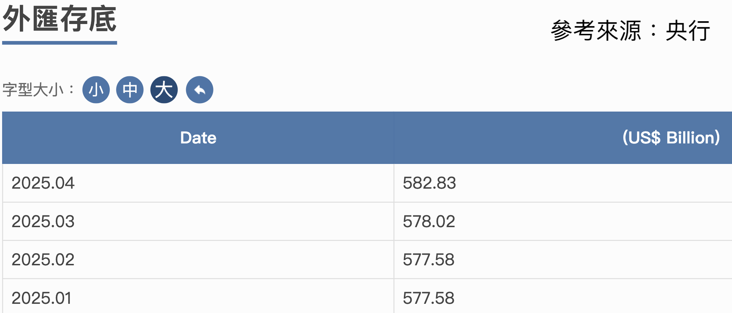Click the 參考來源 source label

[596, 31]
